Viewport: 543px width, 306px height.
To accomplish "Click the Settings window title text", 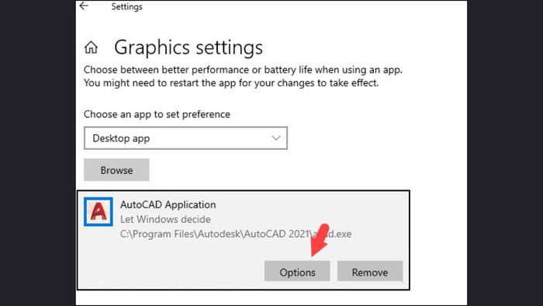I will click(126, 6).
